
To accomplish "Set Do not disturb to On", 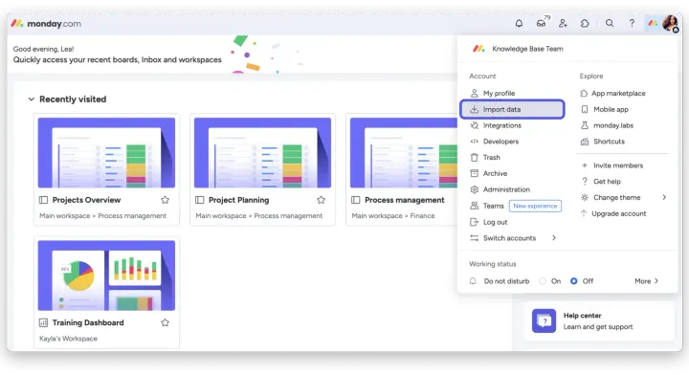I will [x=543, y=281].
